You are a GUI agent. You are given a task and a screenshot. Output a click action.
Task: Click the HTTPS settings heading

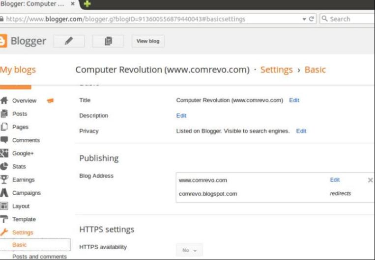click(107, 229)
